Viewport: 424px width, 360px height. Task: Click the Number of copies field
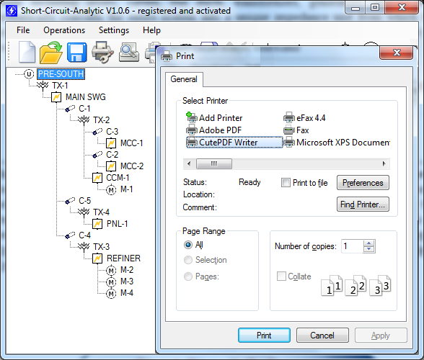[x=353, y=246]
